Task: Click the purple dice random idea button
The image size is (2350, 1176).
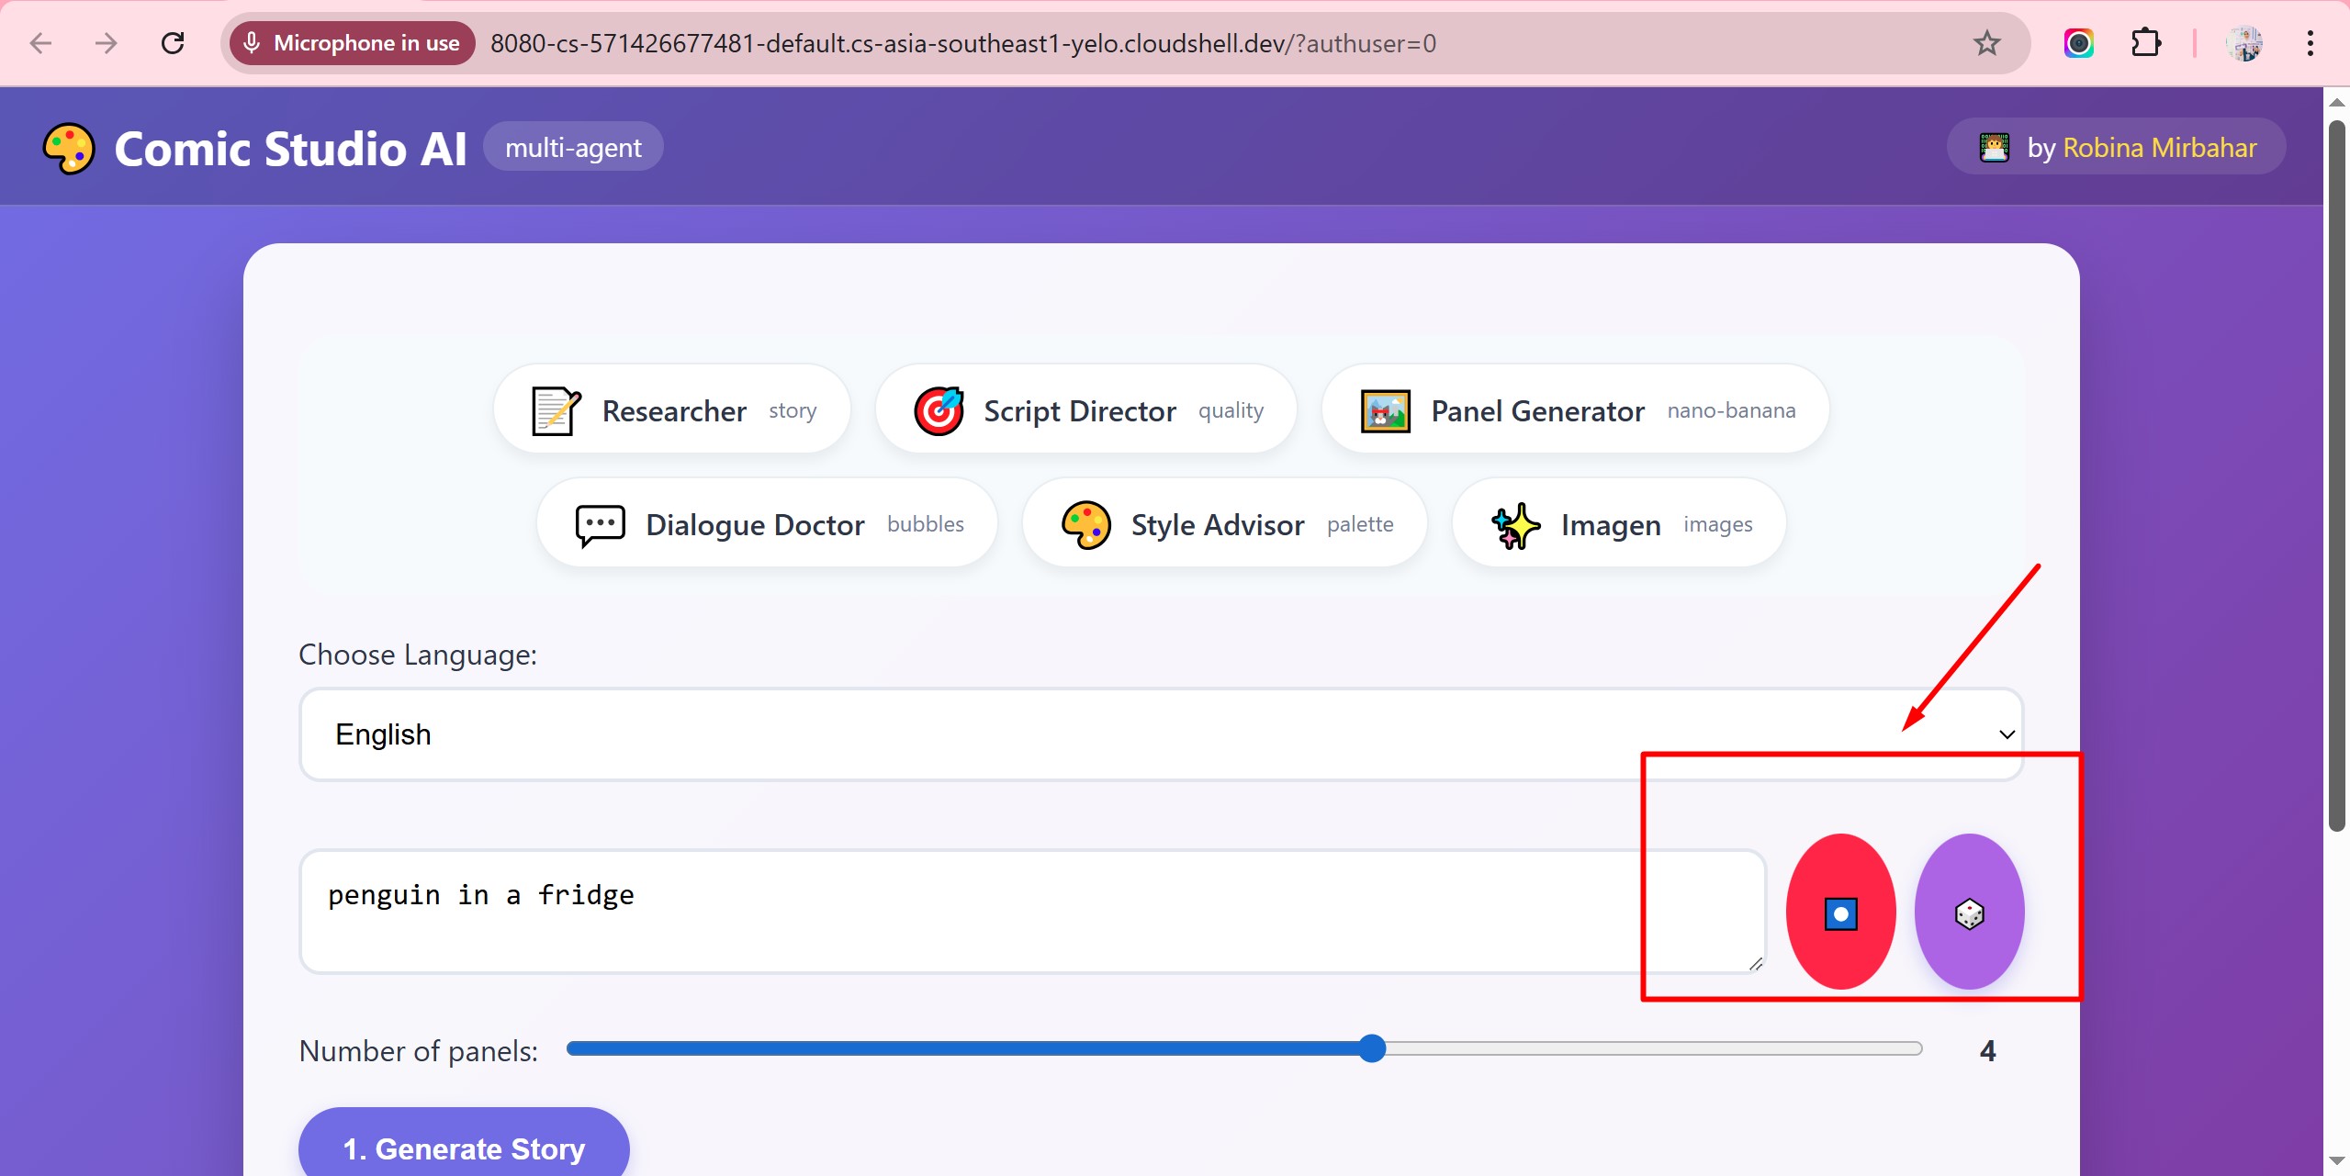Action: tap(1969, 913)
